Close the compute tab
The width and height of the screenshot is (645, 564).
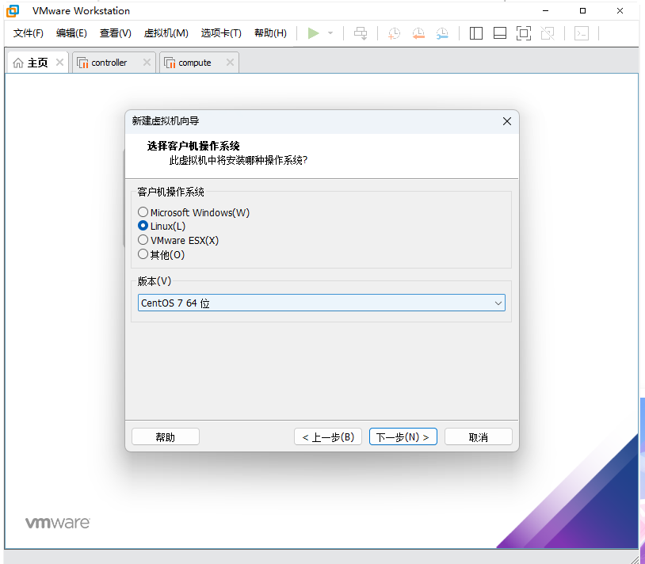pyautogui.click(x=230, y=62)
